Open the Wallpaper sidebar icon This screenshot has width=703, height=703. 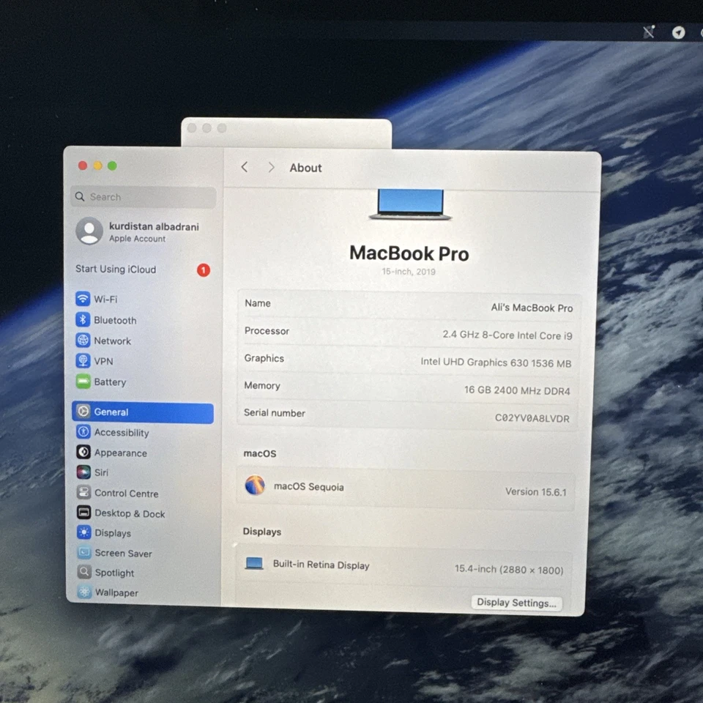84,592
